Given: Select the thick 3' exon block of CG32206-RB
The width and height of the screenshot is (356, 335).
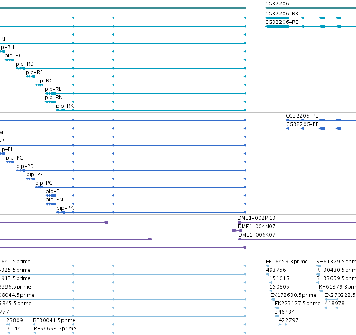Looking at the screenshot, I should pyautogui.click(x=277, y=18).
